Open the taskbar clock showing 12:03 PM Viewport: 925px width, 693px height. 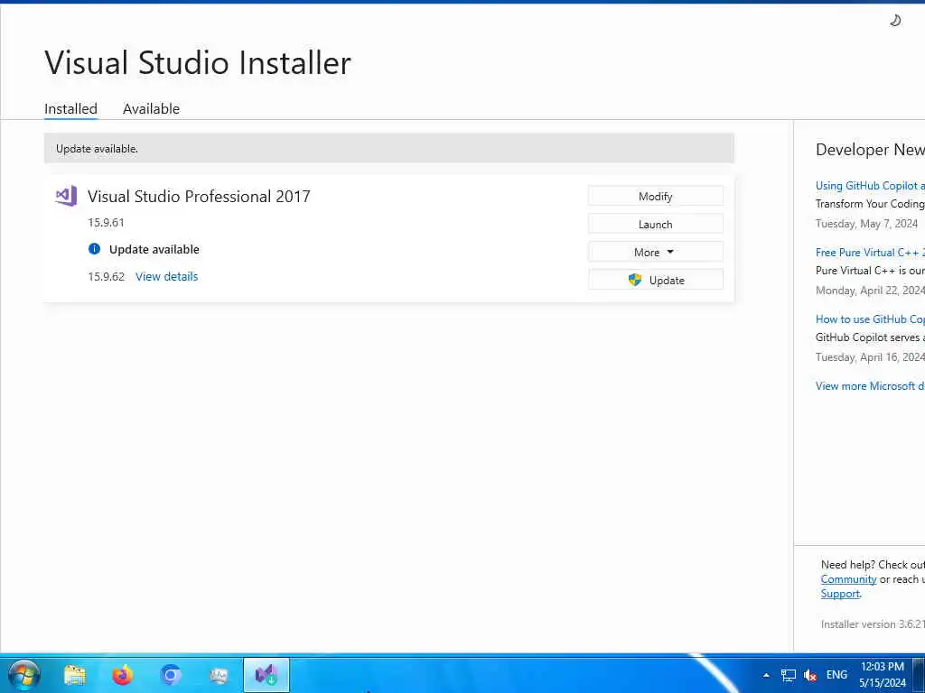pos(882,675)
